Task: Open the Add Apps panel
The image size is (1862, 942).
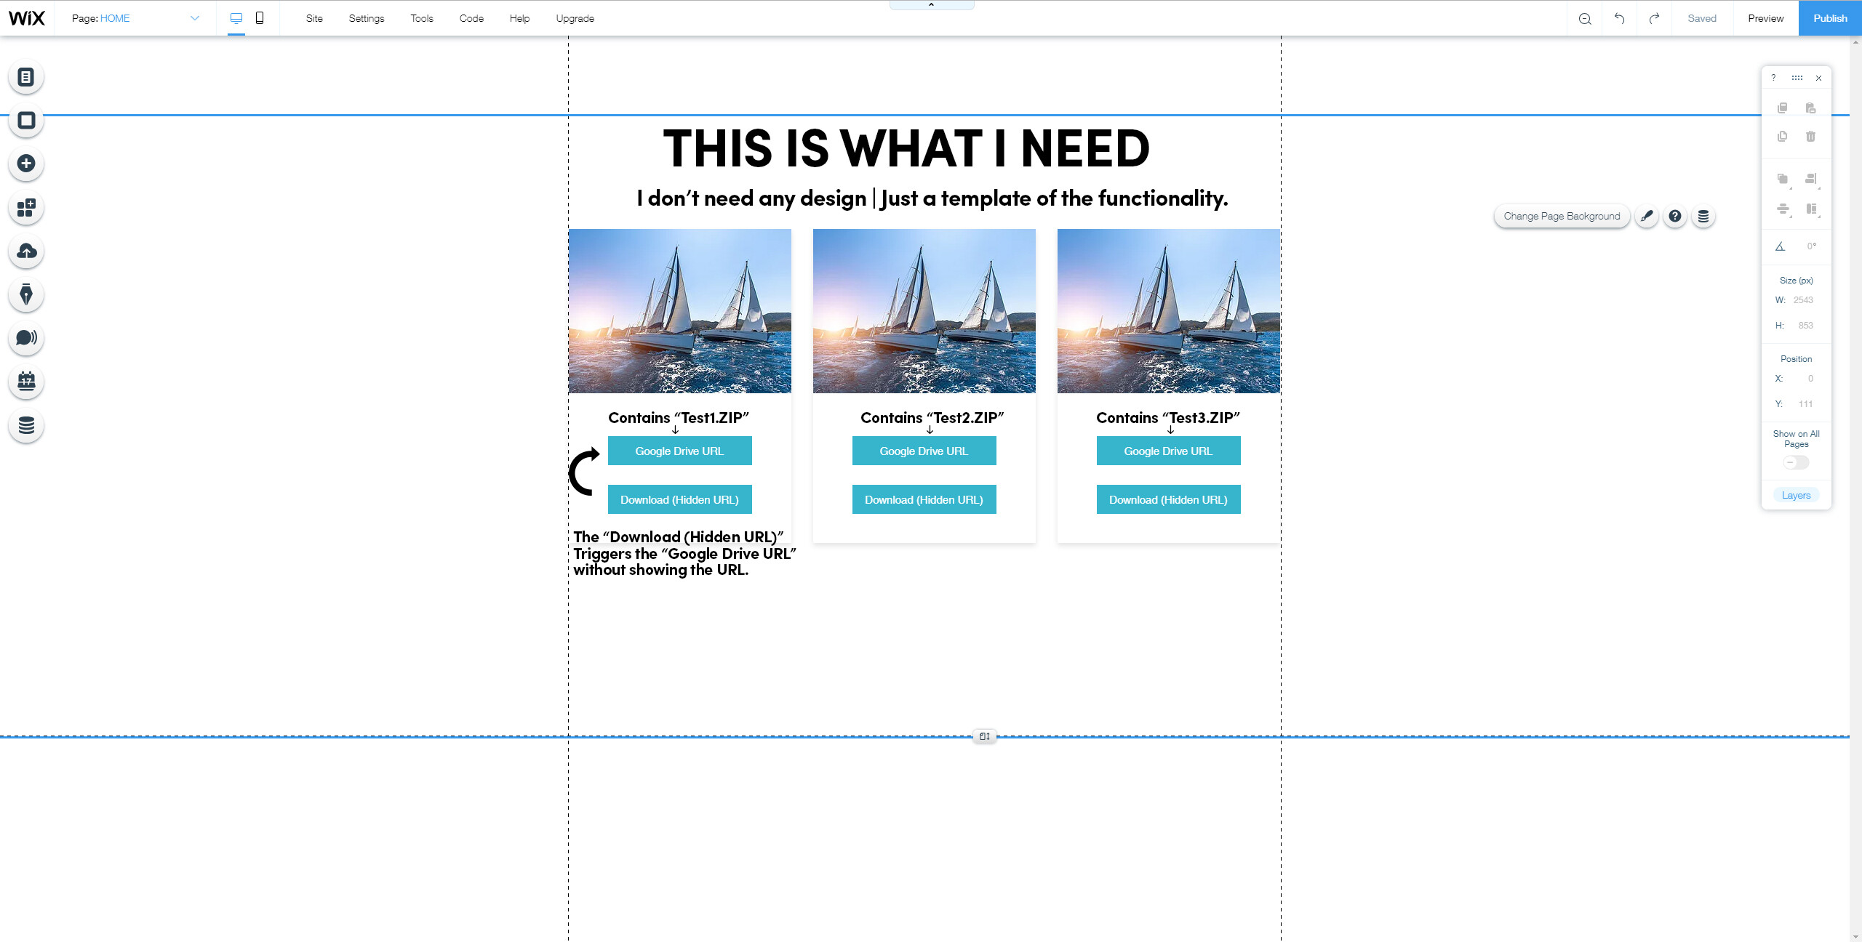Action: coord(26,208)
